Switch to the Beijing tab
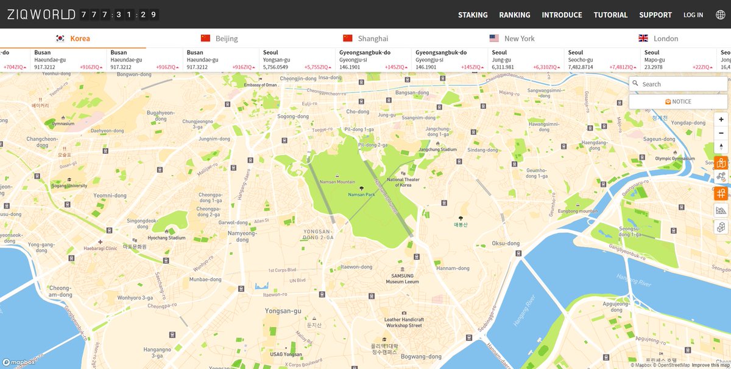Screen dimensions: 731x369 [219, 38]
